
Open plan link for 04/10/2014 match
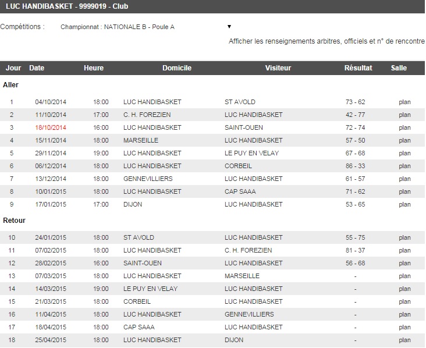404,102
